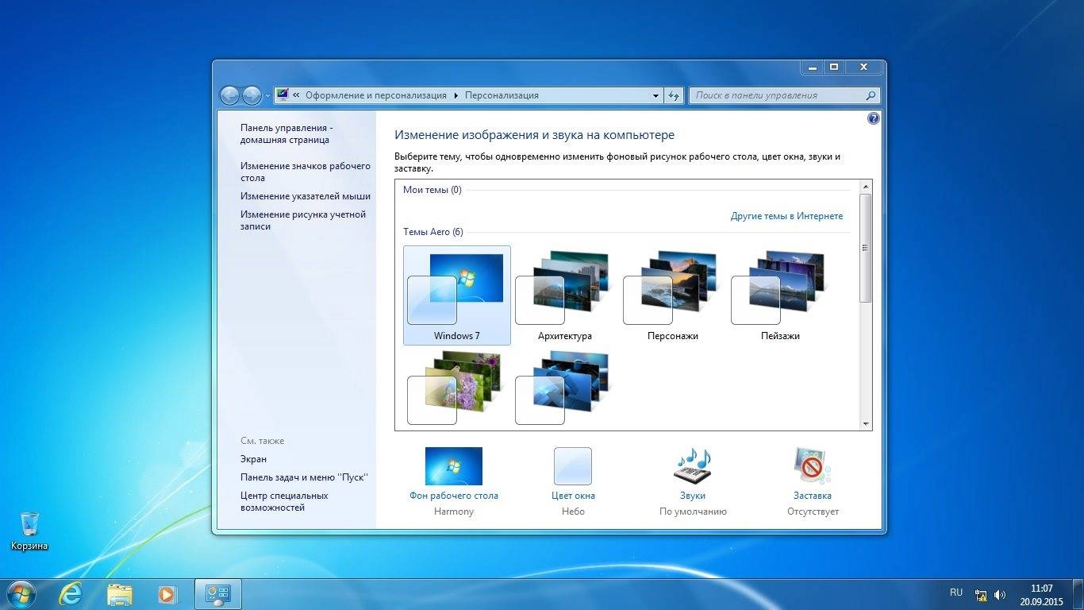Click the Заставка link
The width and height of the screenshot is (1084, 610).
tap(812, 496)
